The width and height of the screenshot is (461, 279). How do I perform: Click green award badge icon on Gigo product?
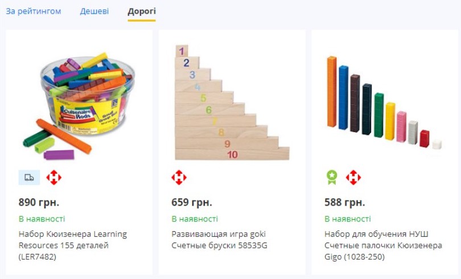332,178
